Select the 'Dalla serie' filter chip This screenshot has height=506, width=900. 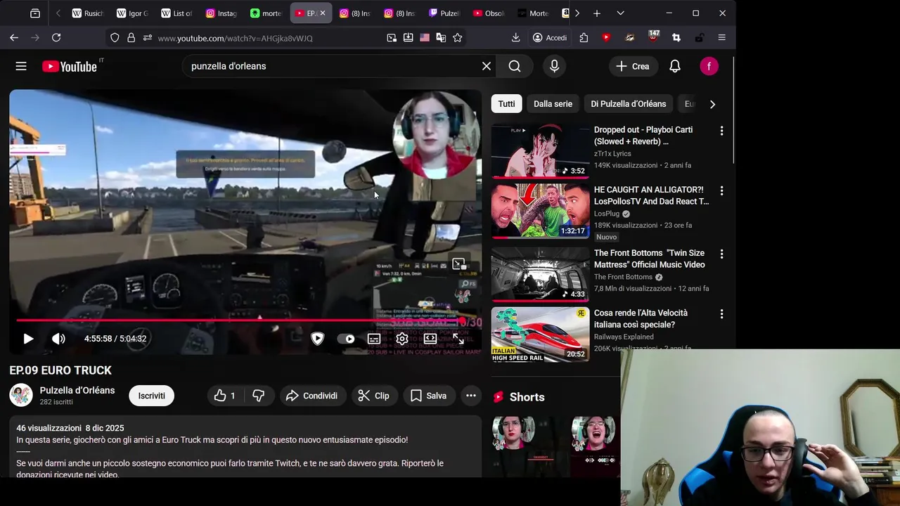click(553, 104)
